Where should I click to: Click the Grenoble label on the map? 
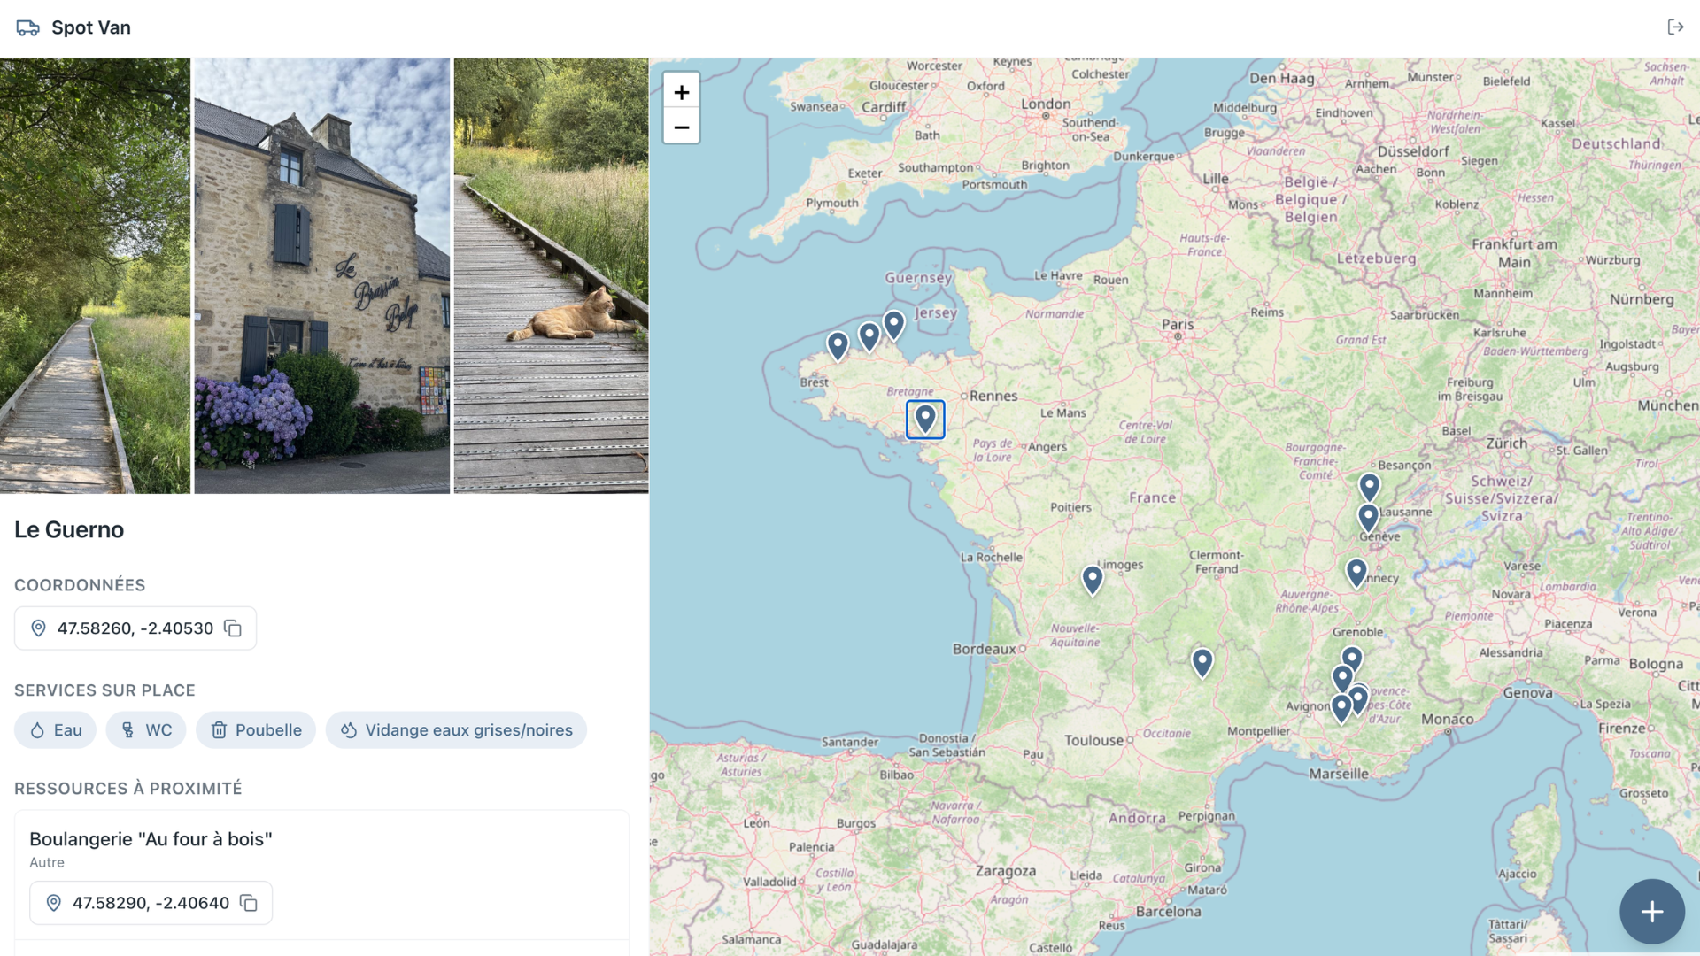pos(1357,632)
